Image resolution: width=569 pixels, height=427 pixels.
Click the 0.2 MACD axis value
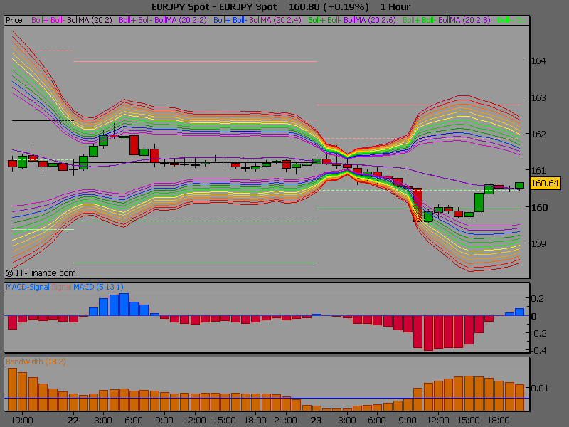(x=538, y=298)
